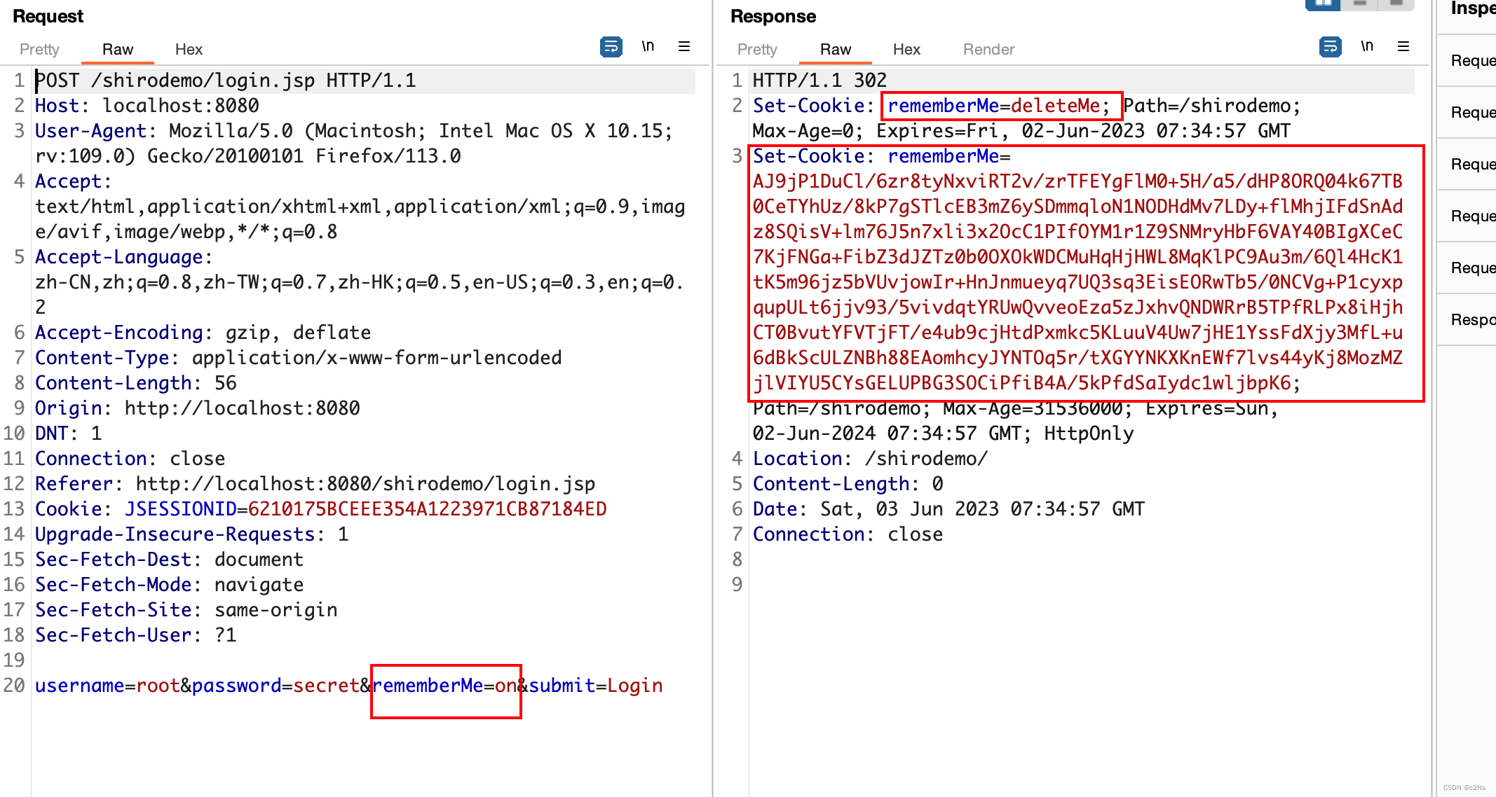
Task: Open the Render tab in Response panel
Action: tap(988, 49)
